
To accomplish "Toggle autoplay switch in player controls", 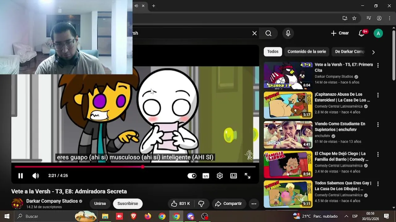I will pos(192,176).
